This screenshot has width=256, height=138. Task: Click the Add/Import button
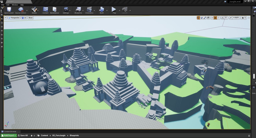tap(9, 136)
